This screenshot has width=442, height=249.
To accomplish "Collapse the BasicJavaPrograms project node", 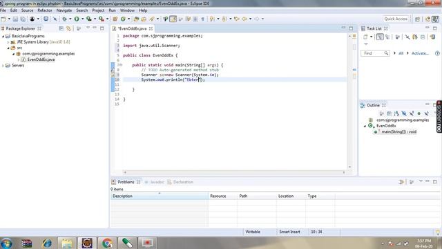I will (x=3, y=36).
